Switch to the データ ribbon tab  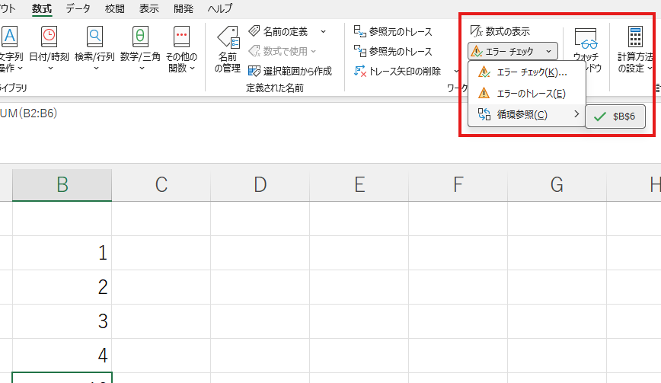click(x=78, y=8)
